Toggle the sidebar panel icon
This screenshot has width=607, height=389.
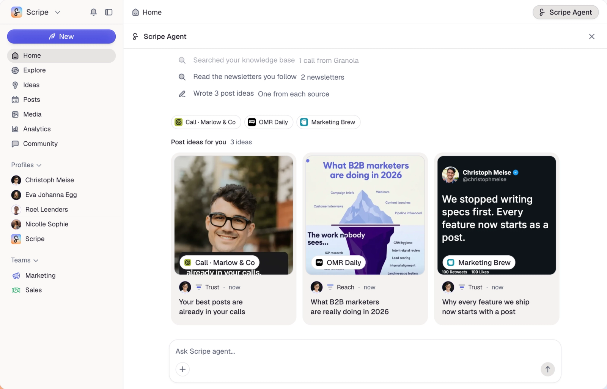tap(109, 12)
